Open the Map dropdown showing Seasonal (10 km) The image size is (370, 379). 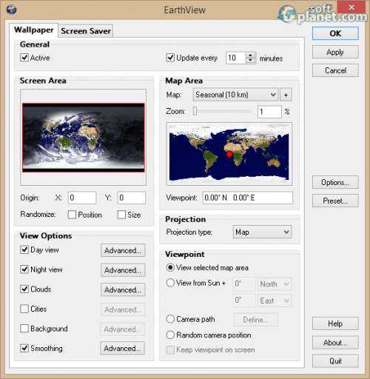point(235,95)
